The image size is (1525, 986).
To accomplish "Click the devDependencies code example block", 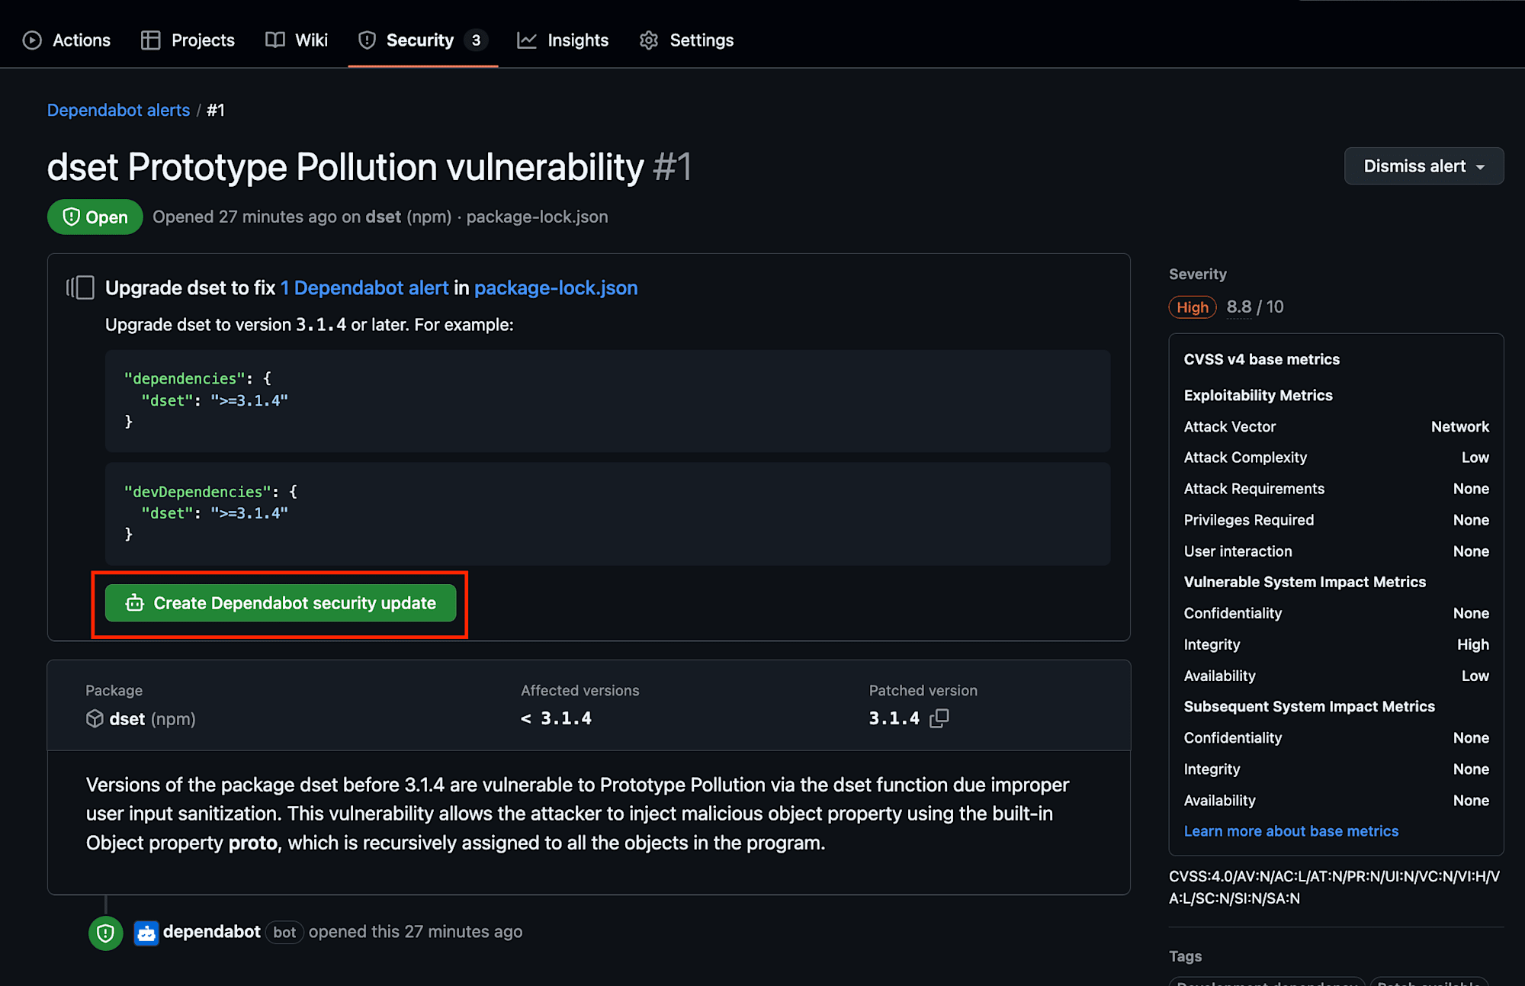I will [608, 514].
